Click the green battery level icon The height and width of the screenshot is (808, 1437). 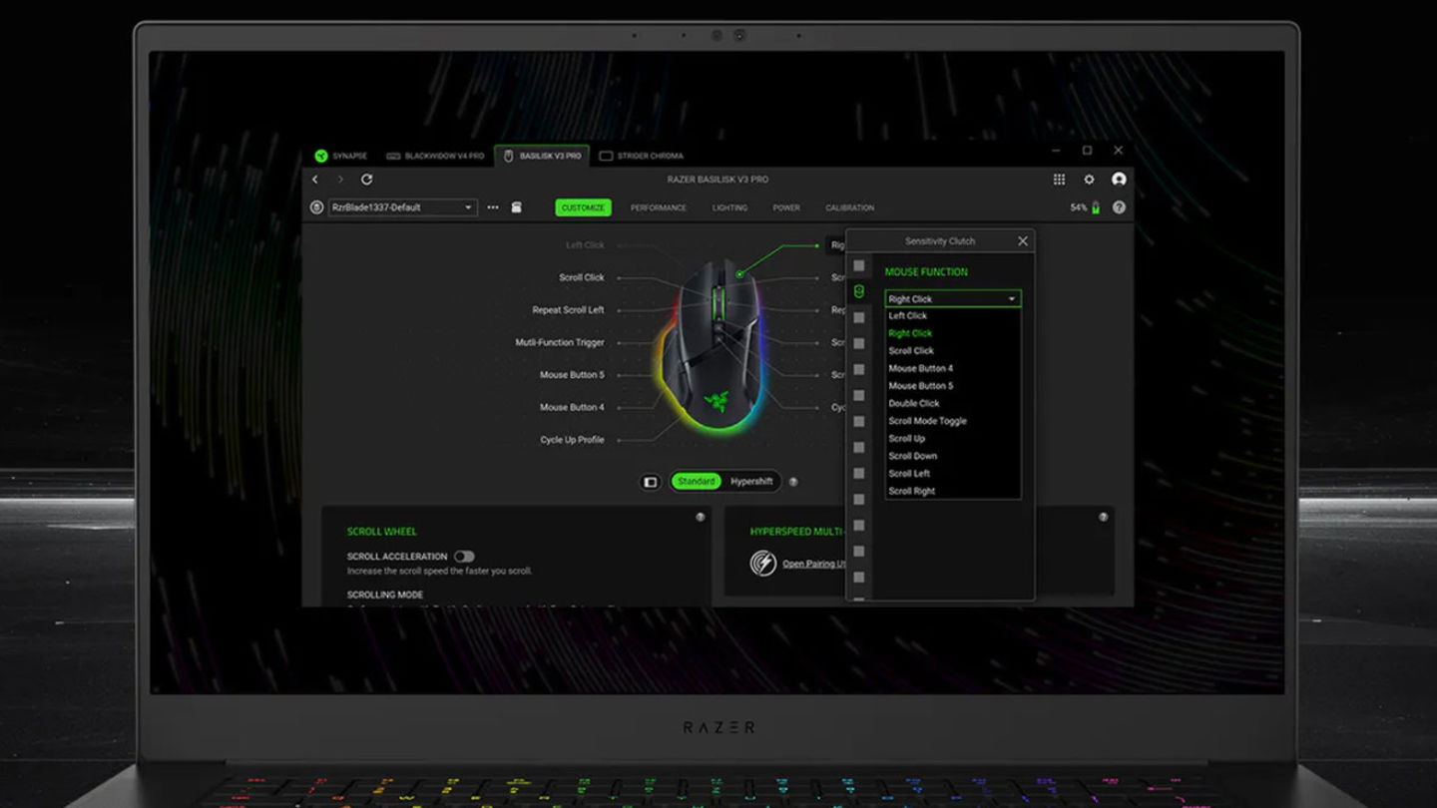tap(1096, 207)
